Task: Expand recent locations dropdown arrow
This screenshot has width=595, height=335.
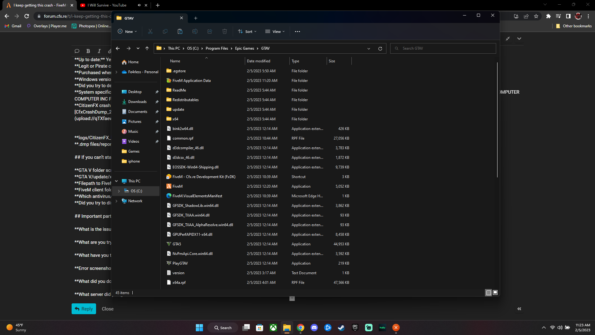Action: point(138,48)
